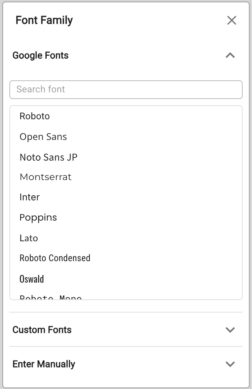
Task: Apply the Poppins font
Action: click(x=38, y=217)
